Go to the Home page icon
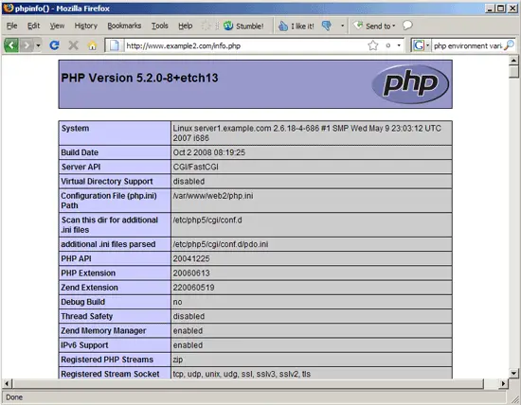The width and height of the screenshot is (521, 405). 93,45
